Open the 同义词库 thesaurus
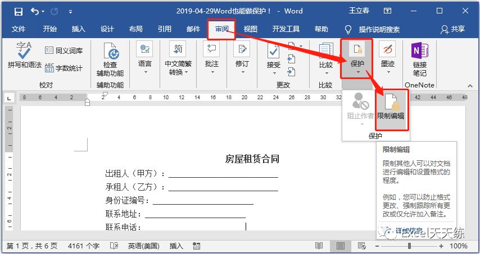Image resolution: width=480 pixels, height=254 pixels. click(x=64, y=50)
